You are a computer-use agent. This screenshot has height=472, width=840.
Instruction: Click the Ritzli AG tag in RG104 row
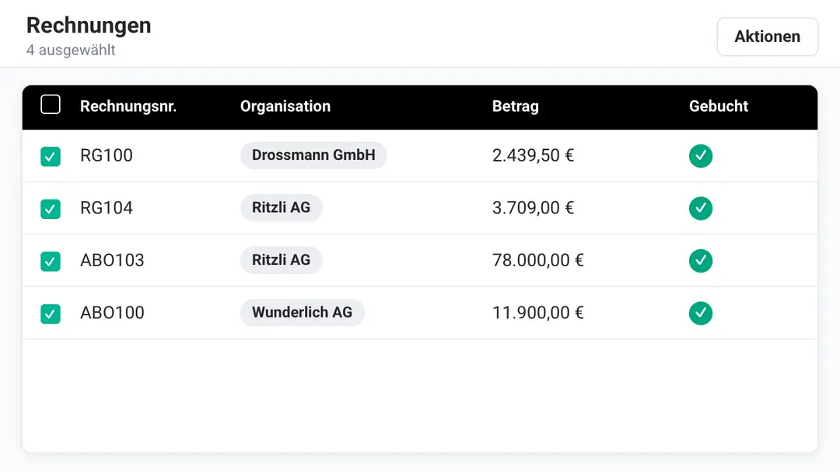pos(281,207)
